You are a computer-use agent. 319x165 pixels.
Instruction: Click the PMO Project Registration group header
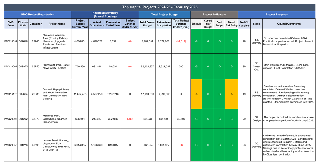click(38, 15)
